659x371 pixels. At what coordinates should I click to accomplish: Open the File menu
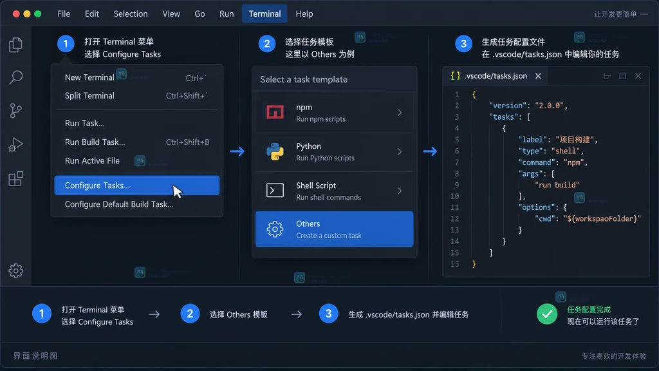pos(64,14)
